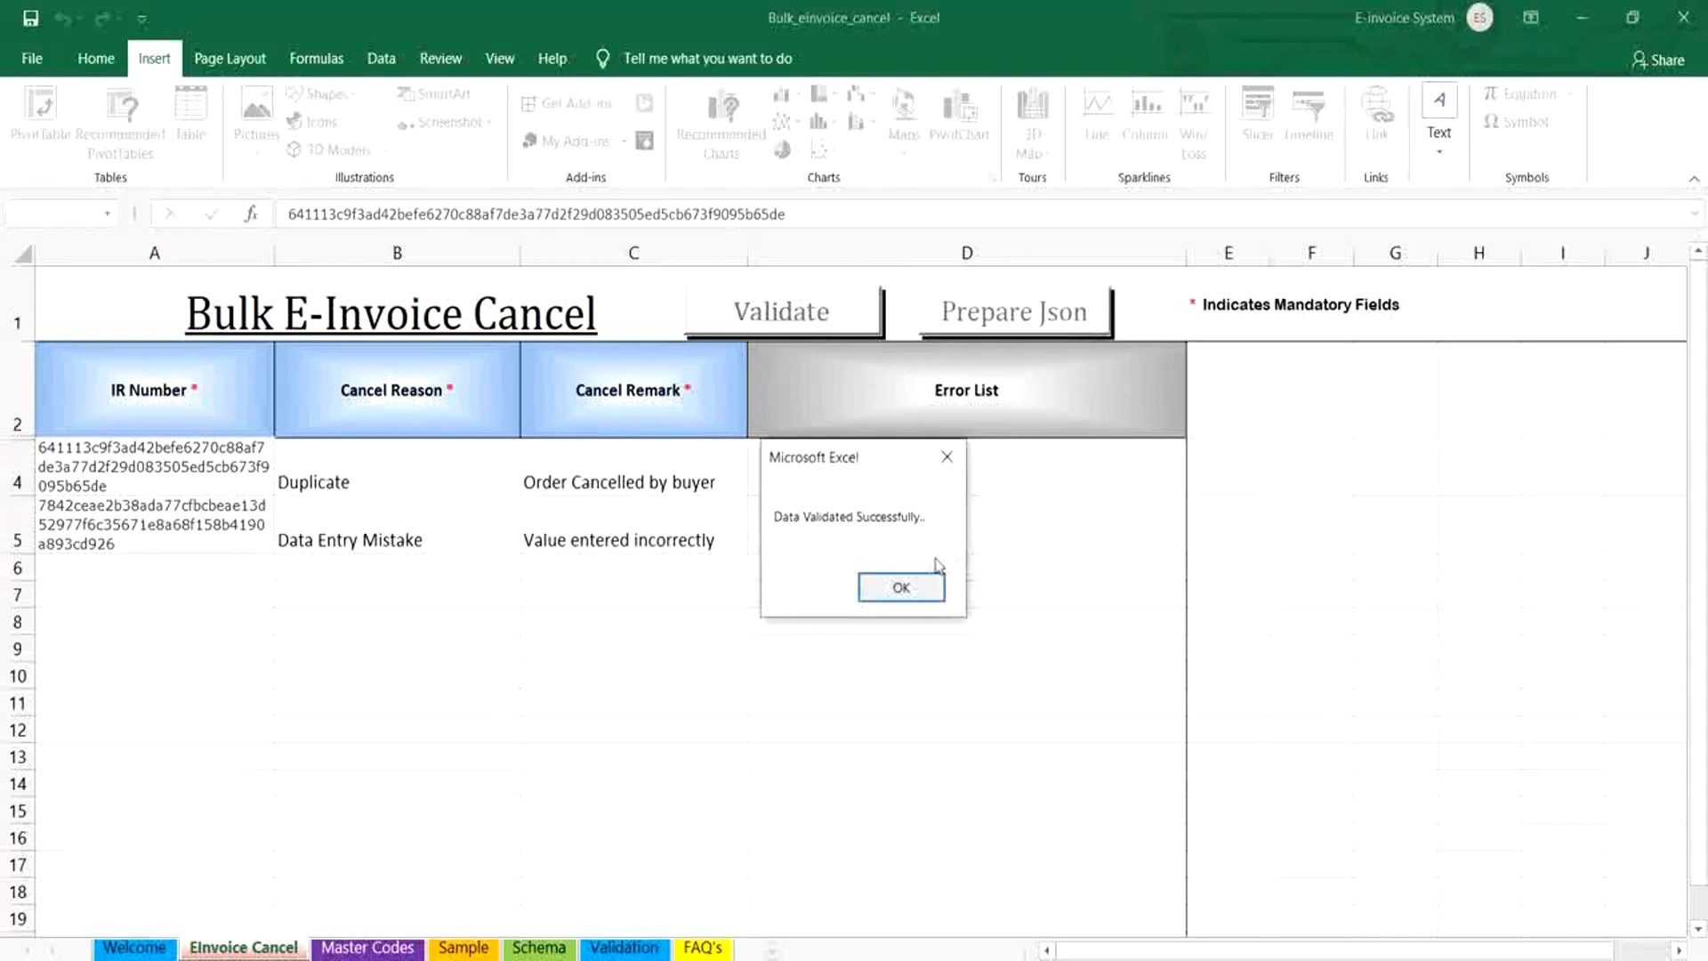Select the Welcome sheet tab
Screen dimensions: 1708x961
(134, 948)
